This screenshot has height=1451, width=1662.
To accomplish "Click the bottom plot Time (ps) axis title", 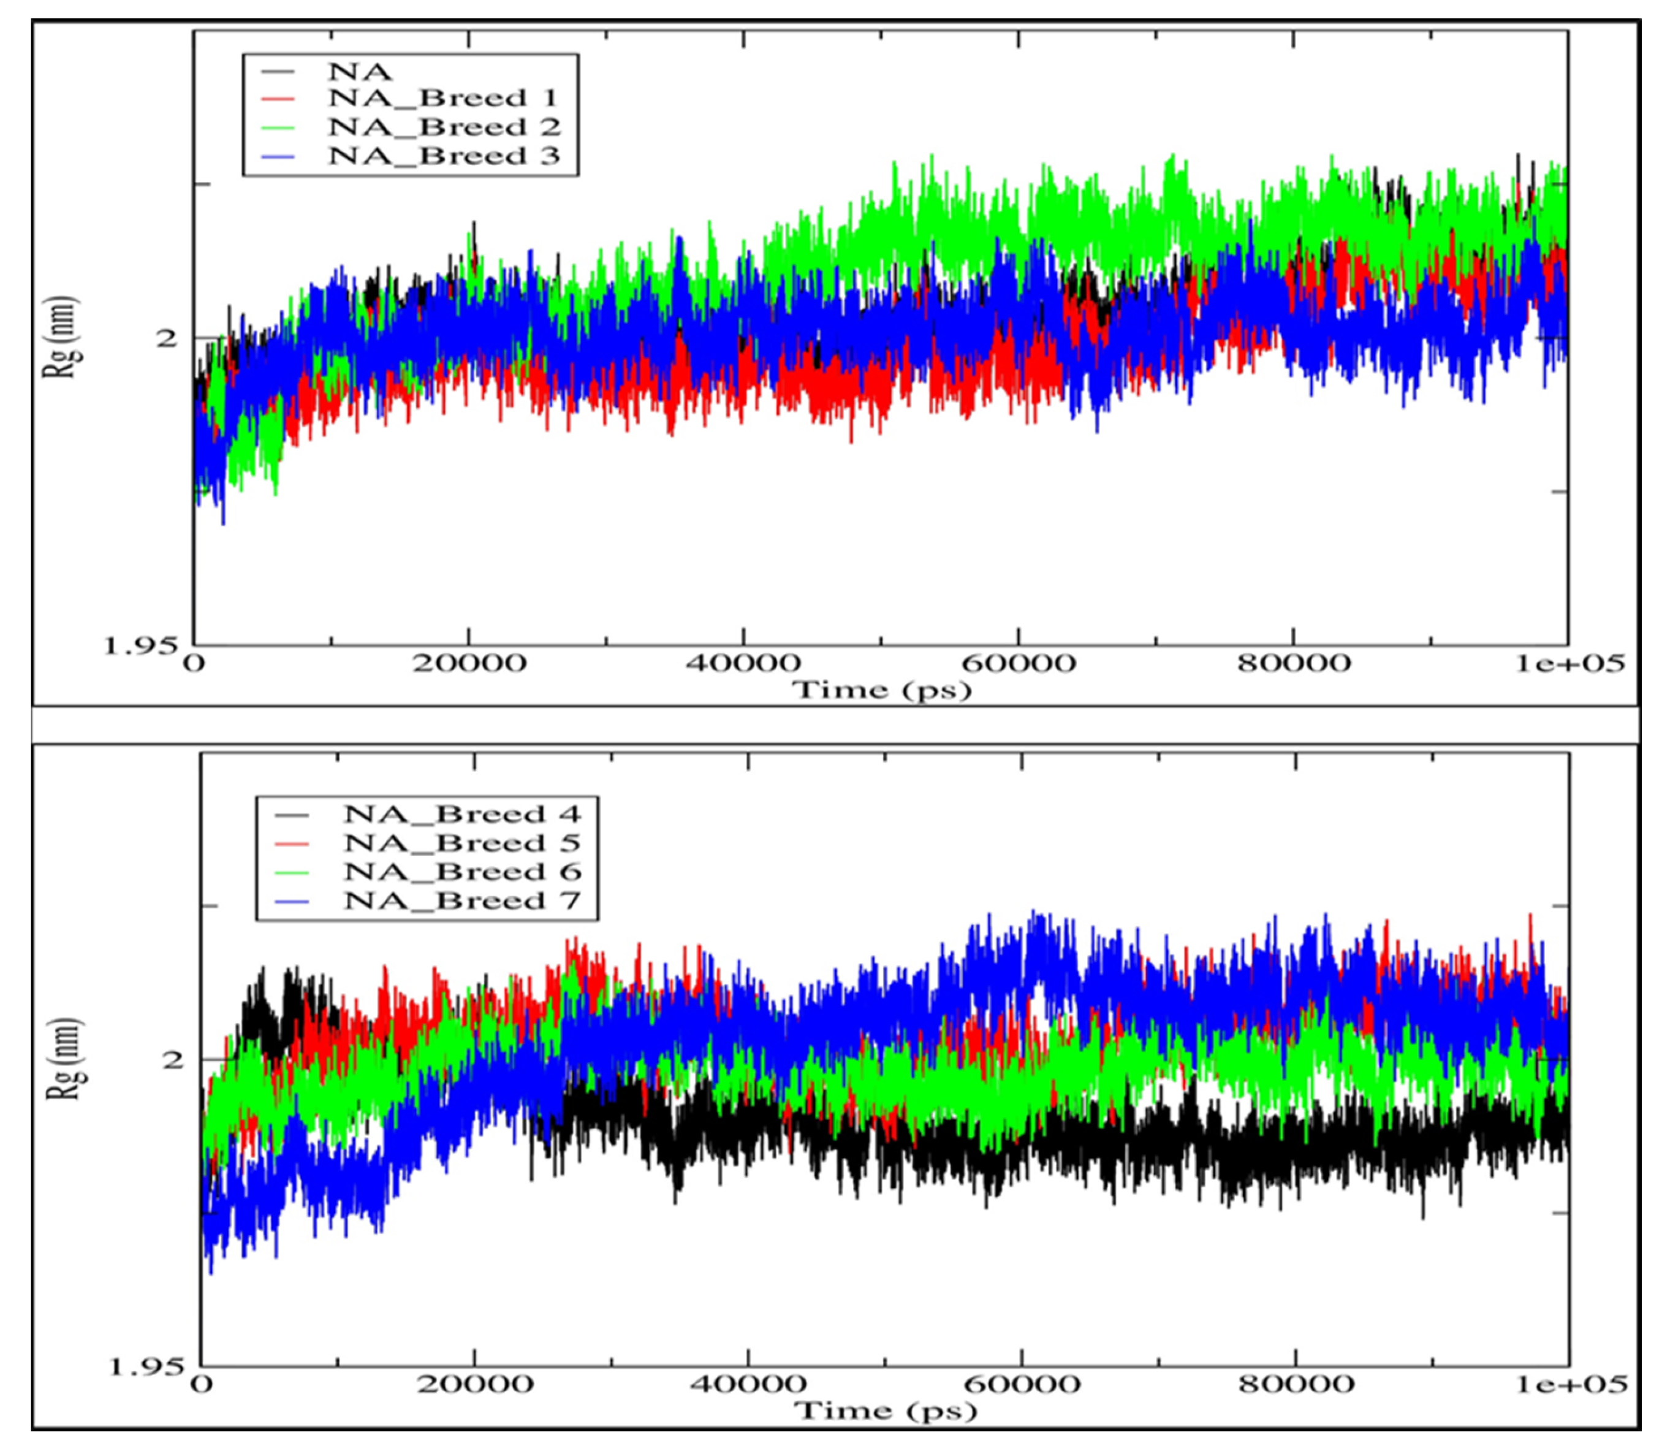I will pos(886,1411).
